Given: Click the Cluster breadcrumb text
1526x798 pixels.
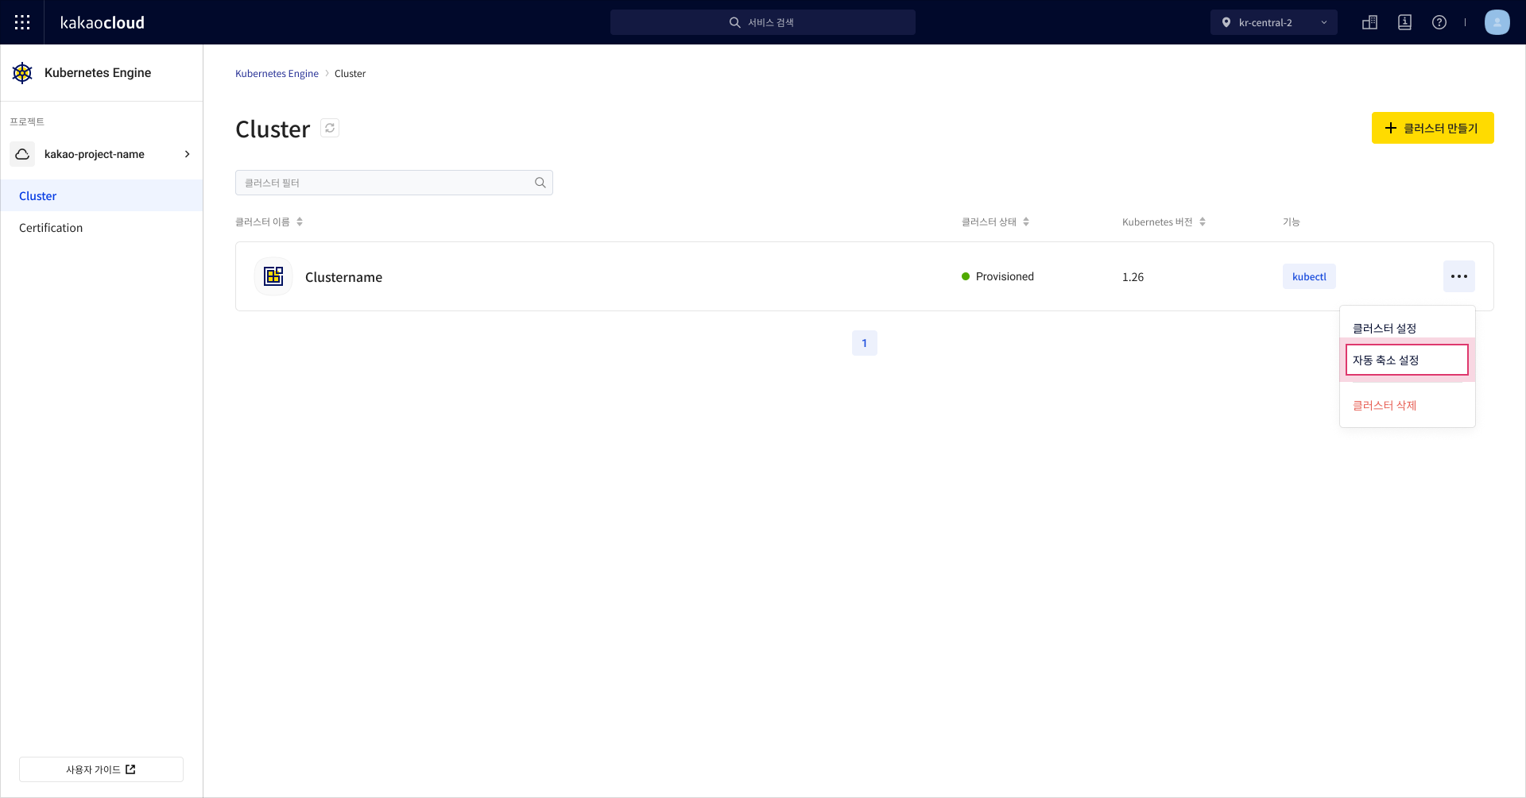Looking at the screenshot, I should click(x=350, y=74).
